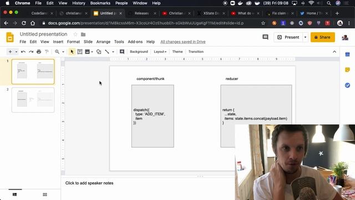Choose the Select cursor tool
Screen dimensions: 355x200
pyautogui.click(x=72, y=52)
